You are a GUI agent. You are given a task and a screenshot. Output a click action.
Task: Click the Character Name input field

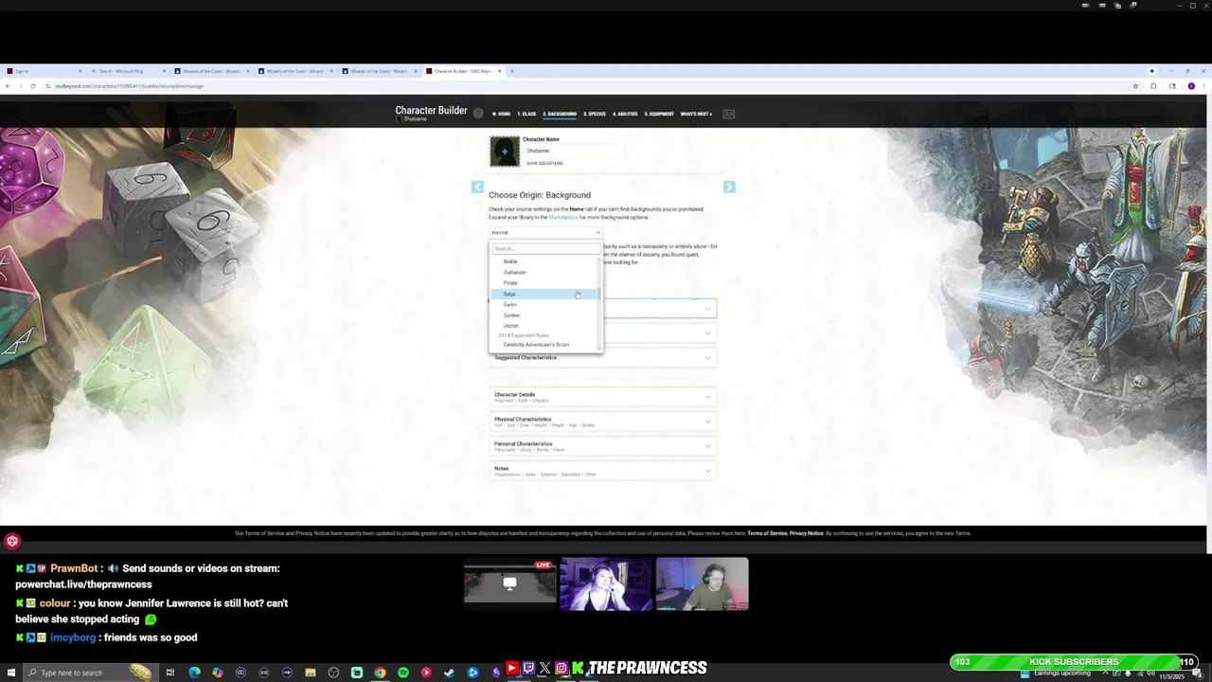pyautogui.click(x=574, y=151)
